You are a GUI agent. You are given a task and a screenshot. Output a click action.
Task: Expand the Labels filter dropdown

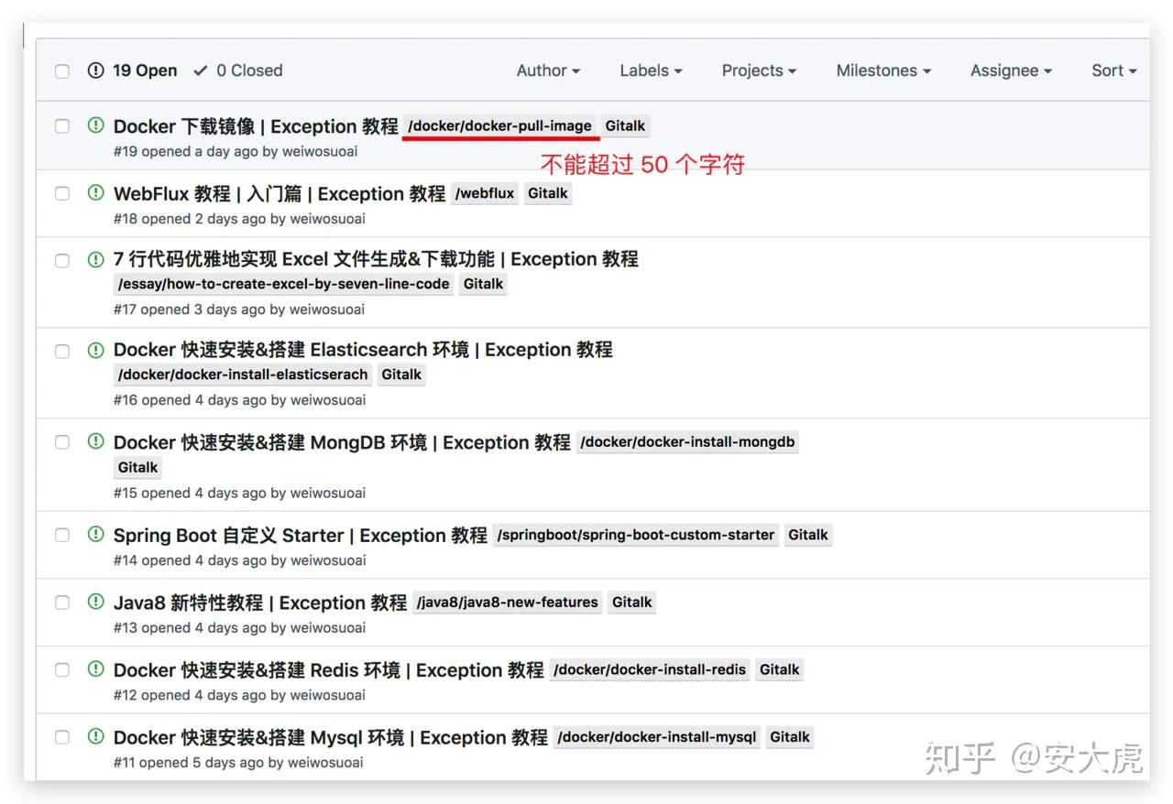[650, 71]
